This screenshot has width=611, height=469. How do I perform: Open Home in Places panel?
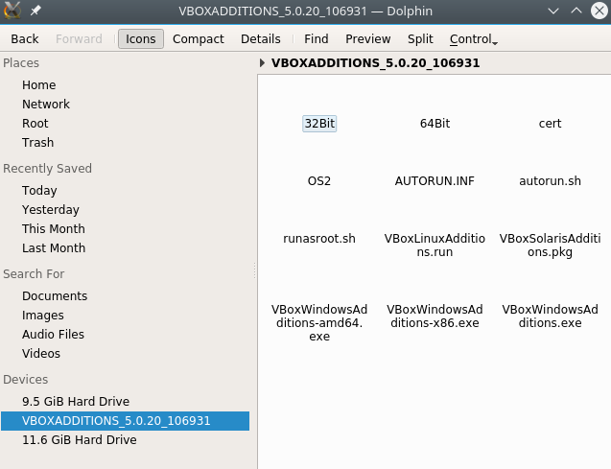39,85
